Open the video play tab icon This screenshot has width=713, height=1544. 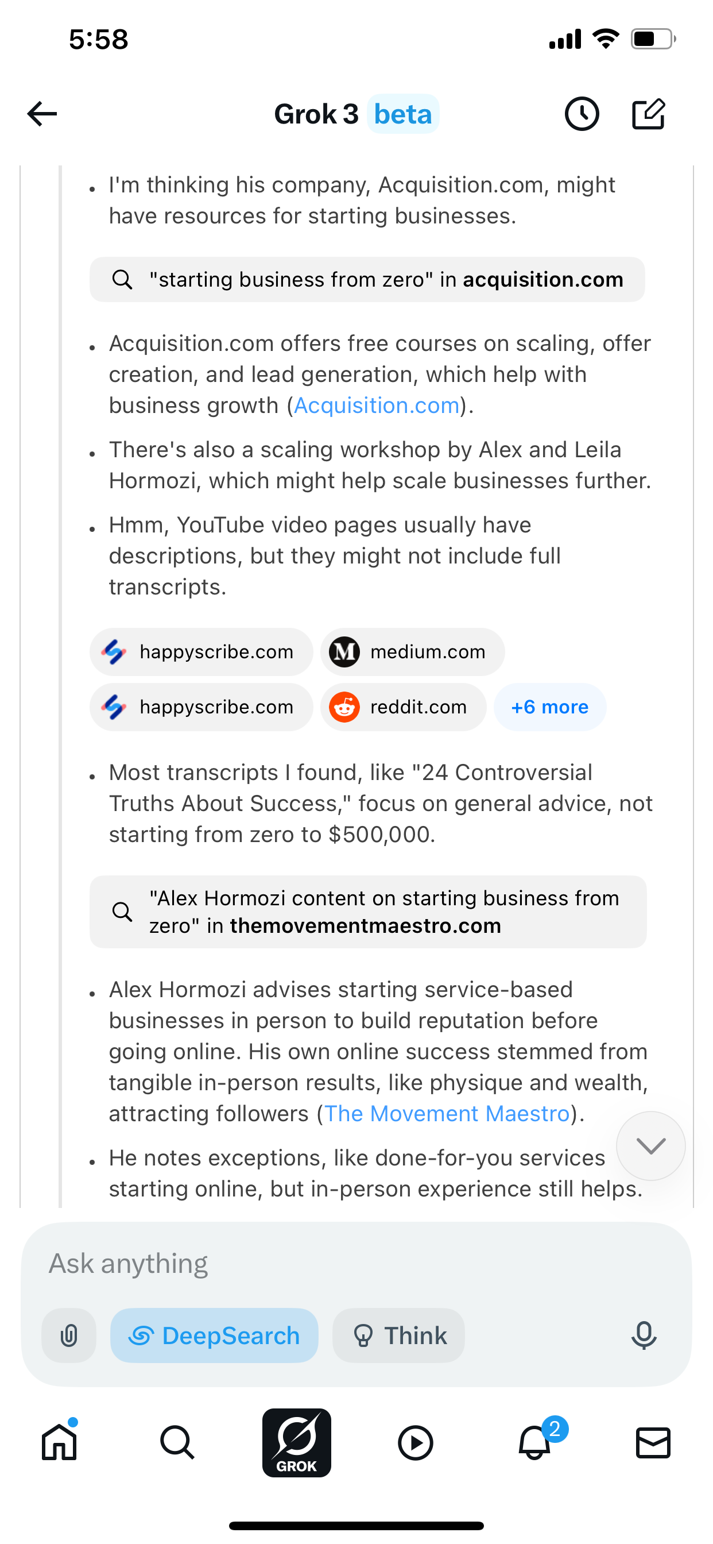(x=415, y=1442)
